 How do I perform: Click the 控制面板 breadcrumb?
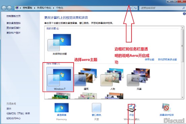pyautogui.click(x=27, y=8)
